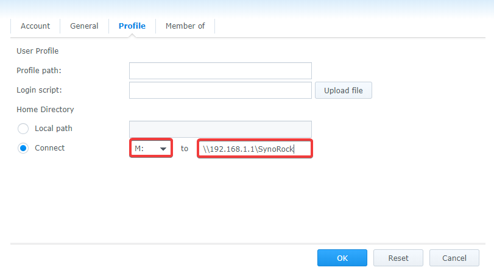Select the Local path radio button
The height and width of the screenshot is (270, 494).
coord(23,129)
